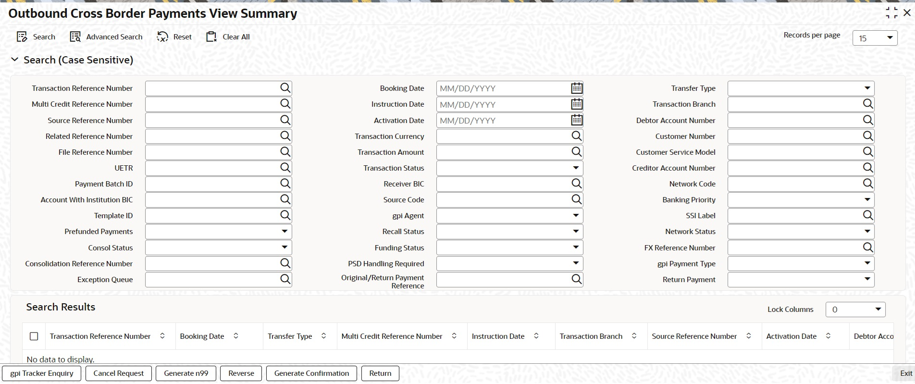
Task: Expand the Transfer Type dropdown
Action: coord(867,88)
